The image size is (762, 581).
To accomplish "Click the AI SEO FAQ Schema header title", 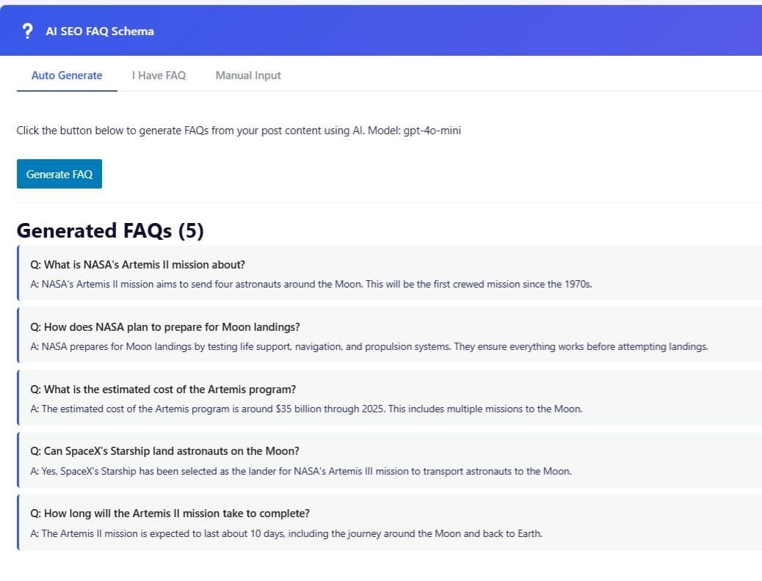I will coord(99,32).
